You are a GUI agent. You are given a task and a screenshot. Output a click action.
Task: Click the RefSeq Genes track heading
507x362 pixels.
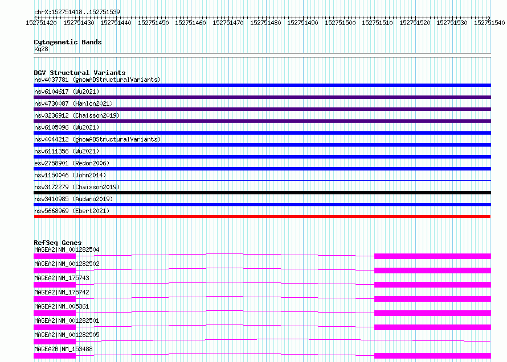coord(58,243)
